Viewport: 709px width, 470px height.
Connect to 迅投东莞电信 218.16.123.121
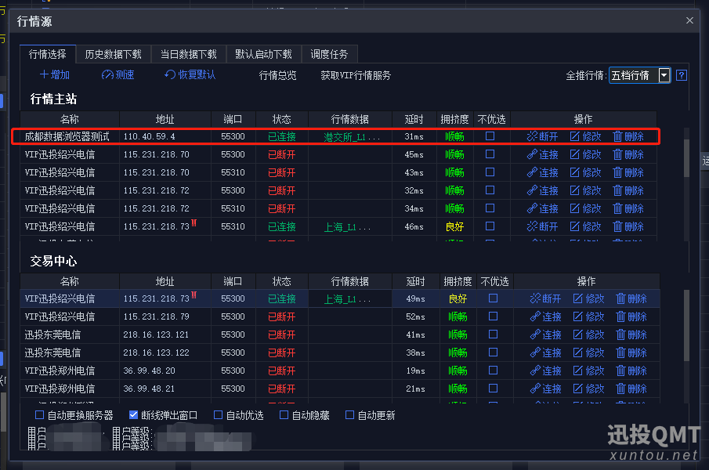545,335
